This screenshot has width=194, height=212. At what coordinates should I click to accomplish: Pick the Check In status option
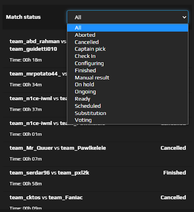coord(128,56)
